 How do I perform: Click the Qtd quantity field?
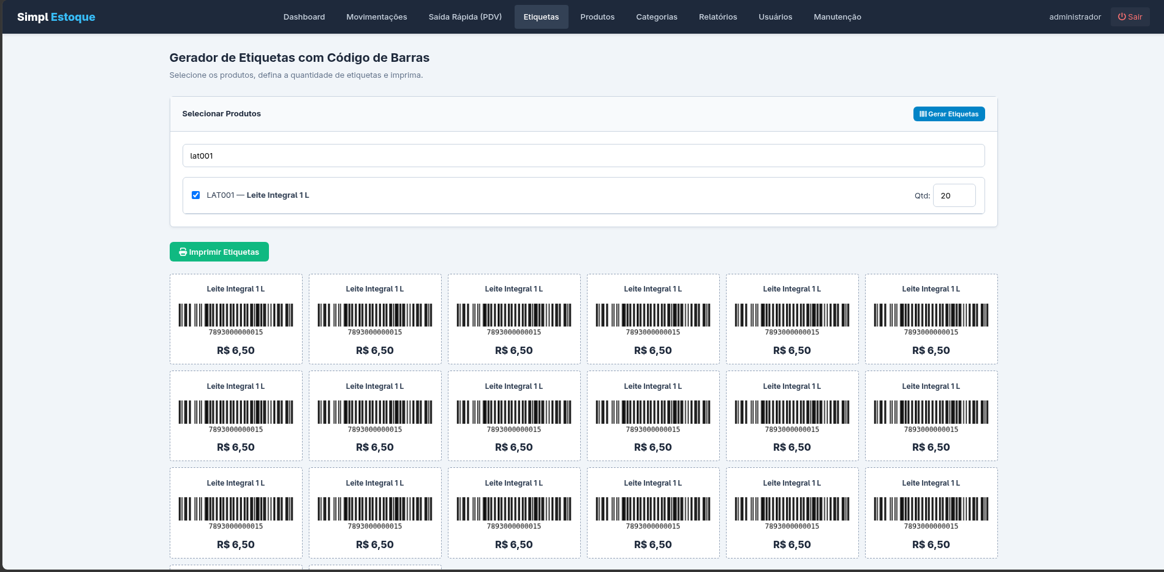click(954, 195)
